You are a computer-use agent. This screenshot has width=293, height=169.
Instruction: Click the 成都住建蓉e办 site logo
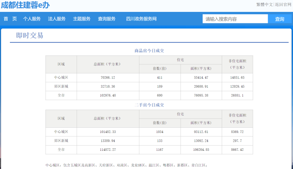pos(25,5)
